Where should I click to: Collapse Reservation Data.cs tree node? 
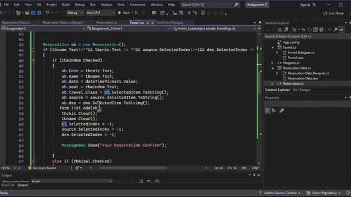(x=273, y=68)
